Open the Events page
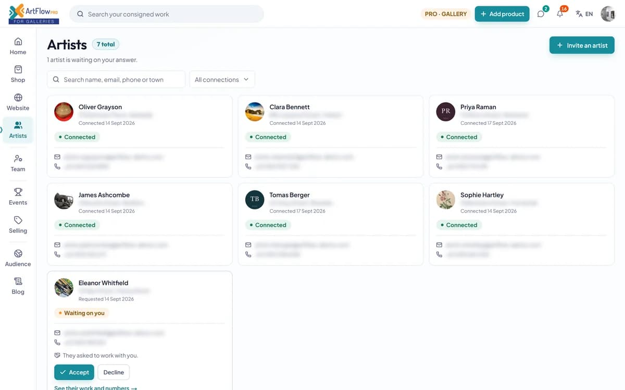625x390 pixels. click(18, 196)
